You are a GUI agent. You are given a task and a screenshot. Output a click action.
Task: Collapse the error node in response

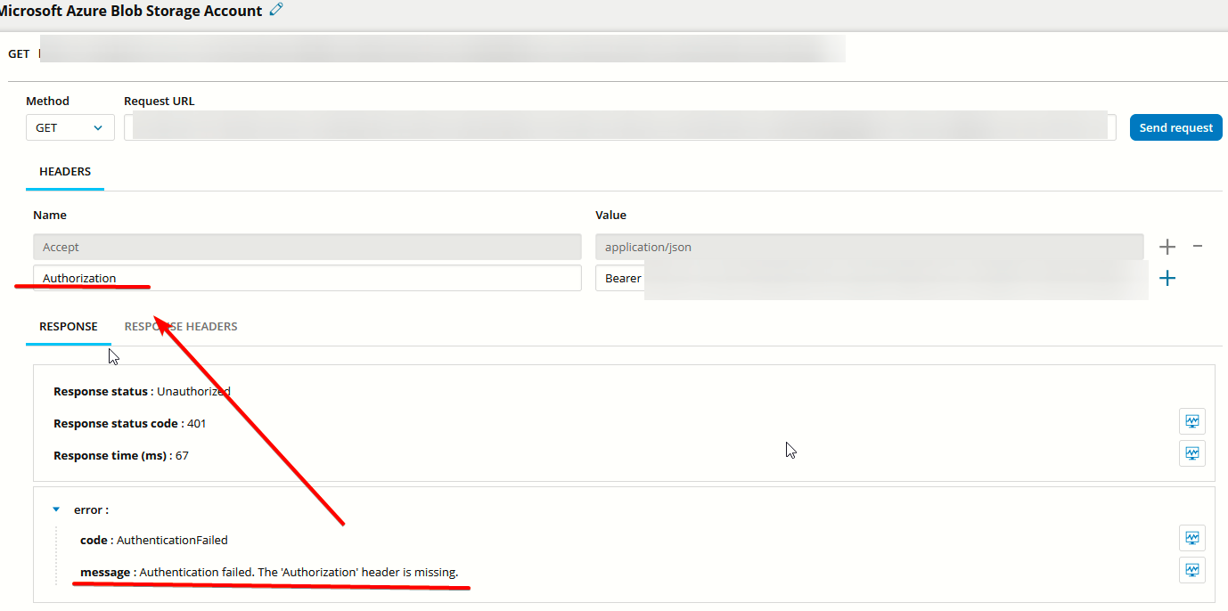coord(56,509)
